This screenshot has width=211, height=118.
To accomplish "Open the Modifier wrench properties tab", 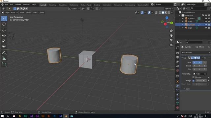I will (x=177, y=86).
